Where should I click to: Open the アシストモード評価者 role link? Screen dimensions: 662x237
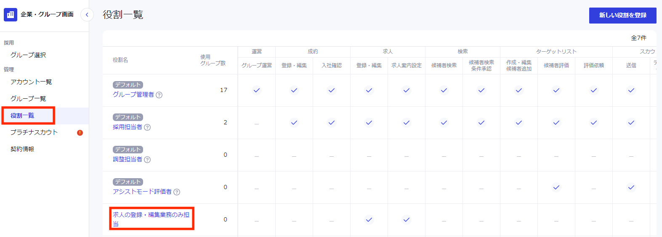142,192
